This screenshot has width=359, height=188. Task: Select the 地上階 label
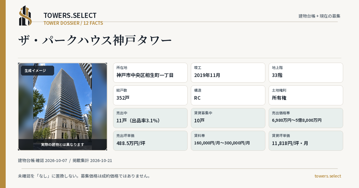[x=277, y=68]
